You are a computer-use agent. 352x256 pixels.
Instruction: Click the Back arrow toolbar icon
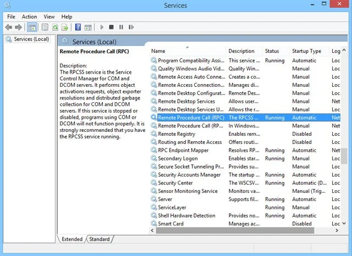pos(9,27)
